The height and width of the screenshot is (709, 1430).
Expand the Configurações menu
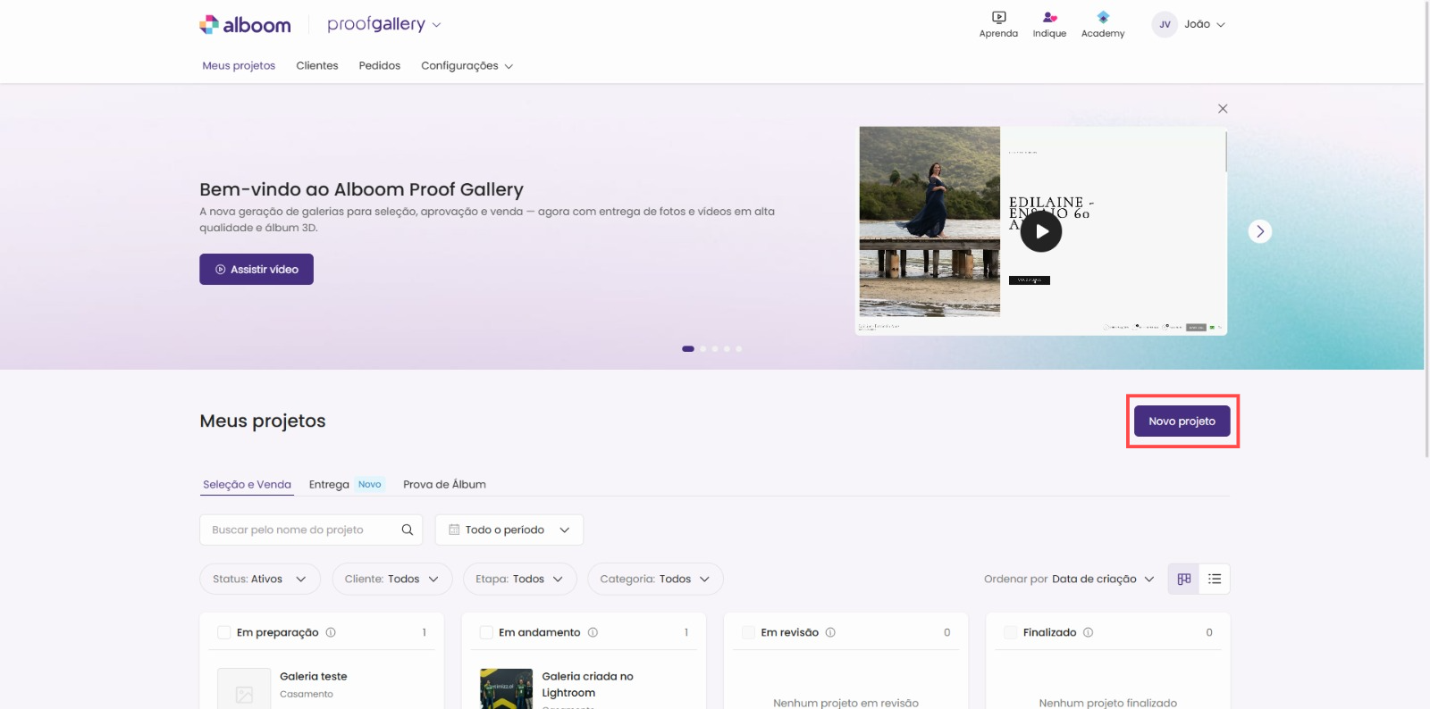click(467, 65)
